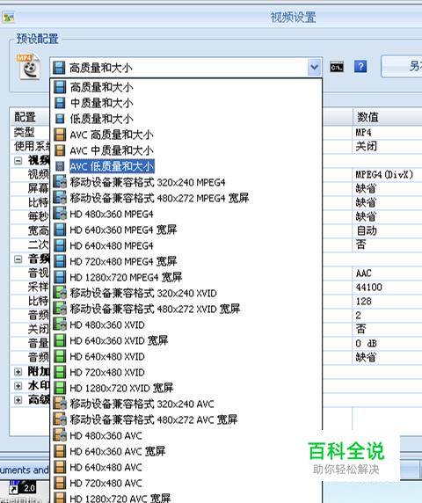This screenshot has width=422, height=503.
Task: Select preset 低质量和大小
Action: point(186,119)
